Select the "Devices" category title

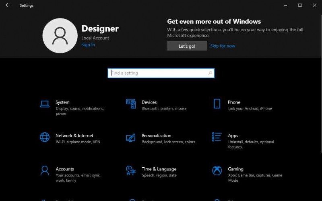click(x=149, y=102)
